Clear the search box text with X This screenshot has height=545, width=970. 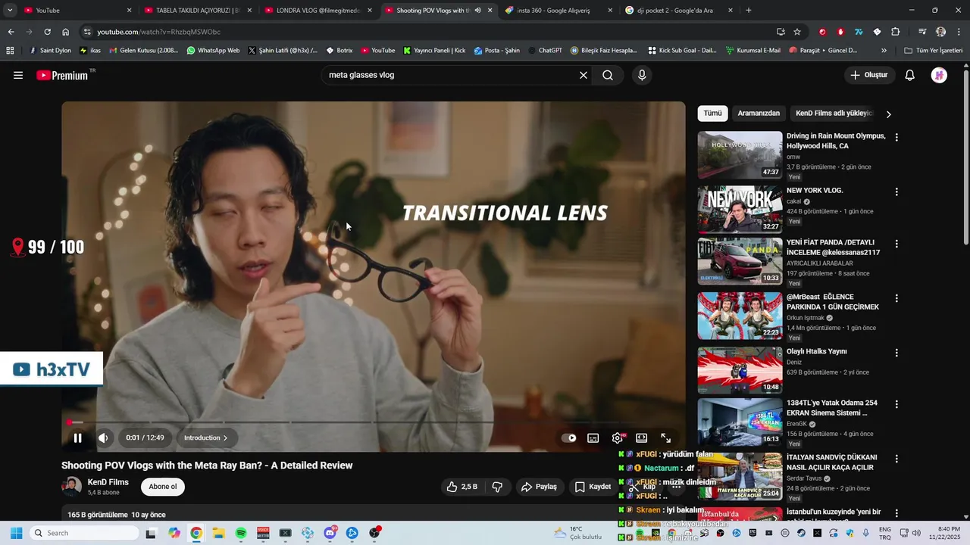pos(584,75)
